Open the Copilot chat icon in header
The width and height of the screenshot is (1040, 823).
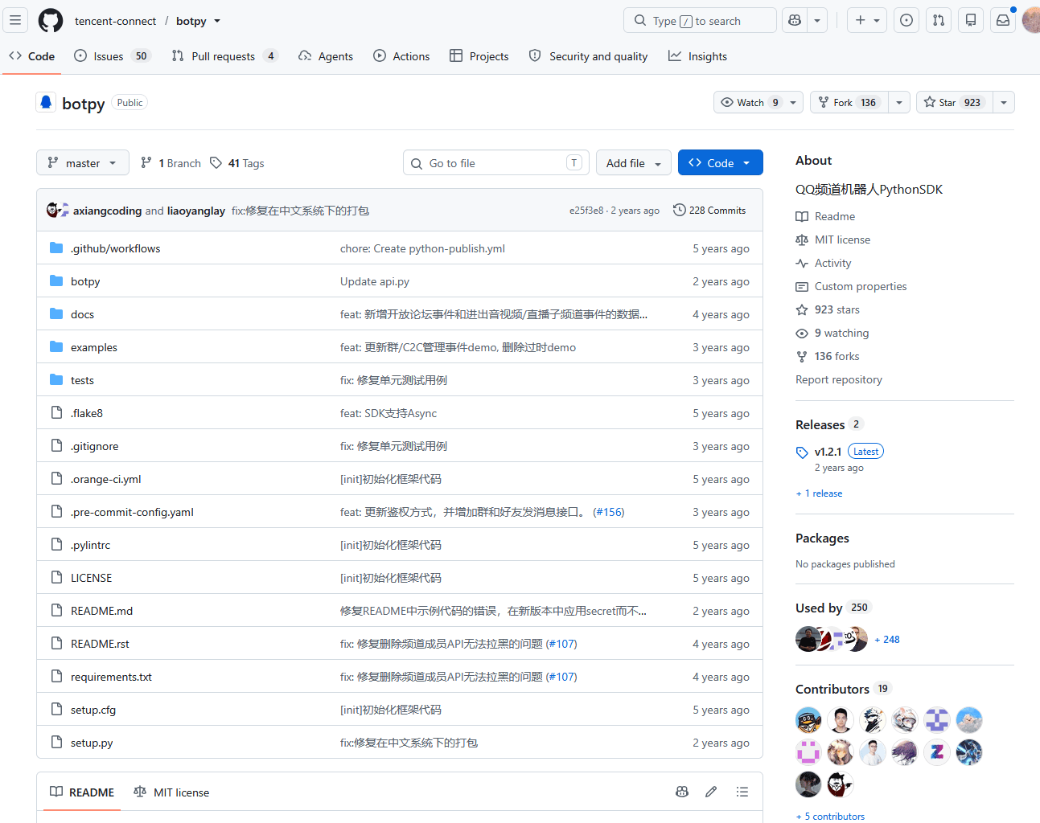point(795,20)
